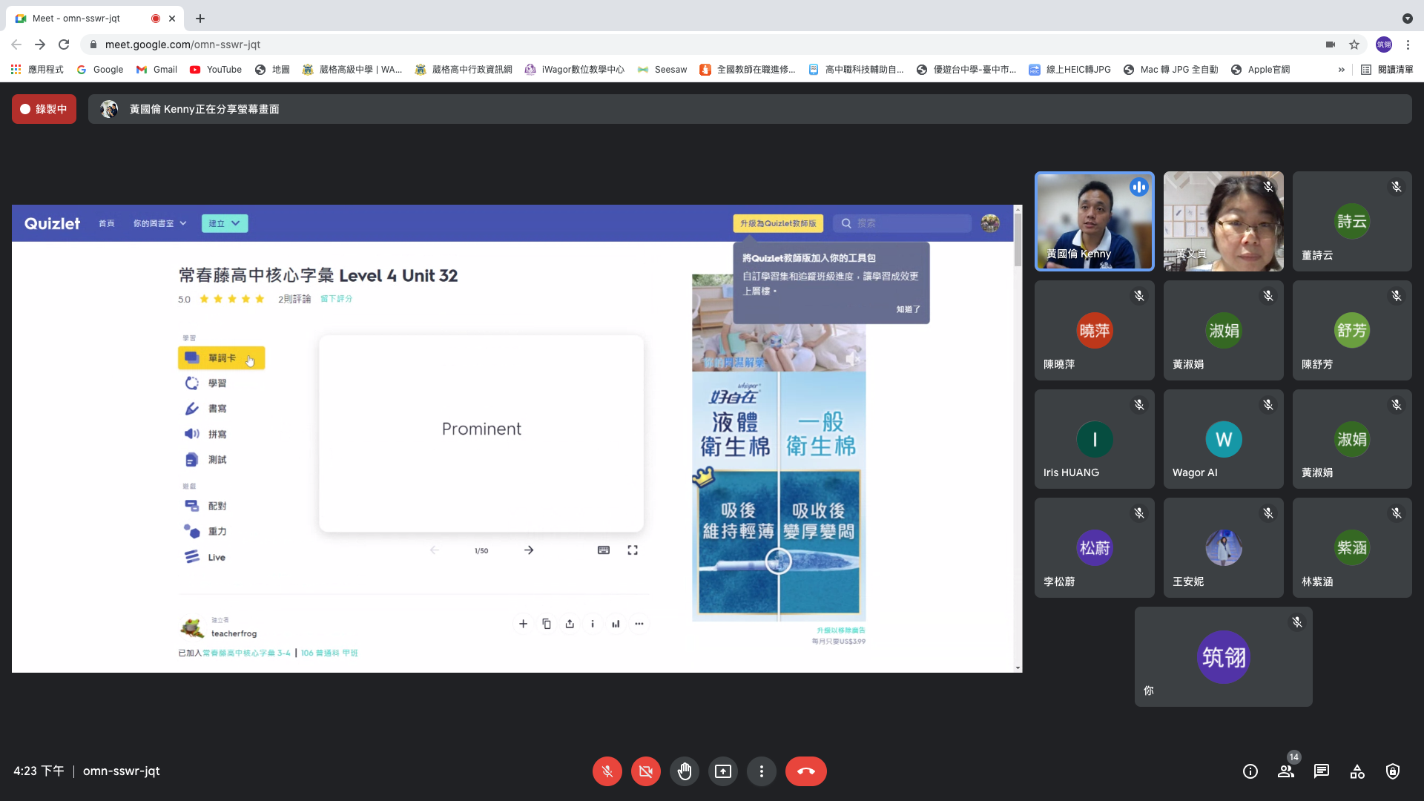Expand hidden bookmarks chevron

pyautogui.click(x=1341, y=70)
